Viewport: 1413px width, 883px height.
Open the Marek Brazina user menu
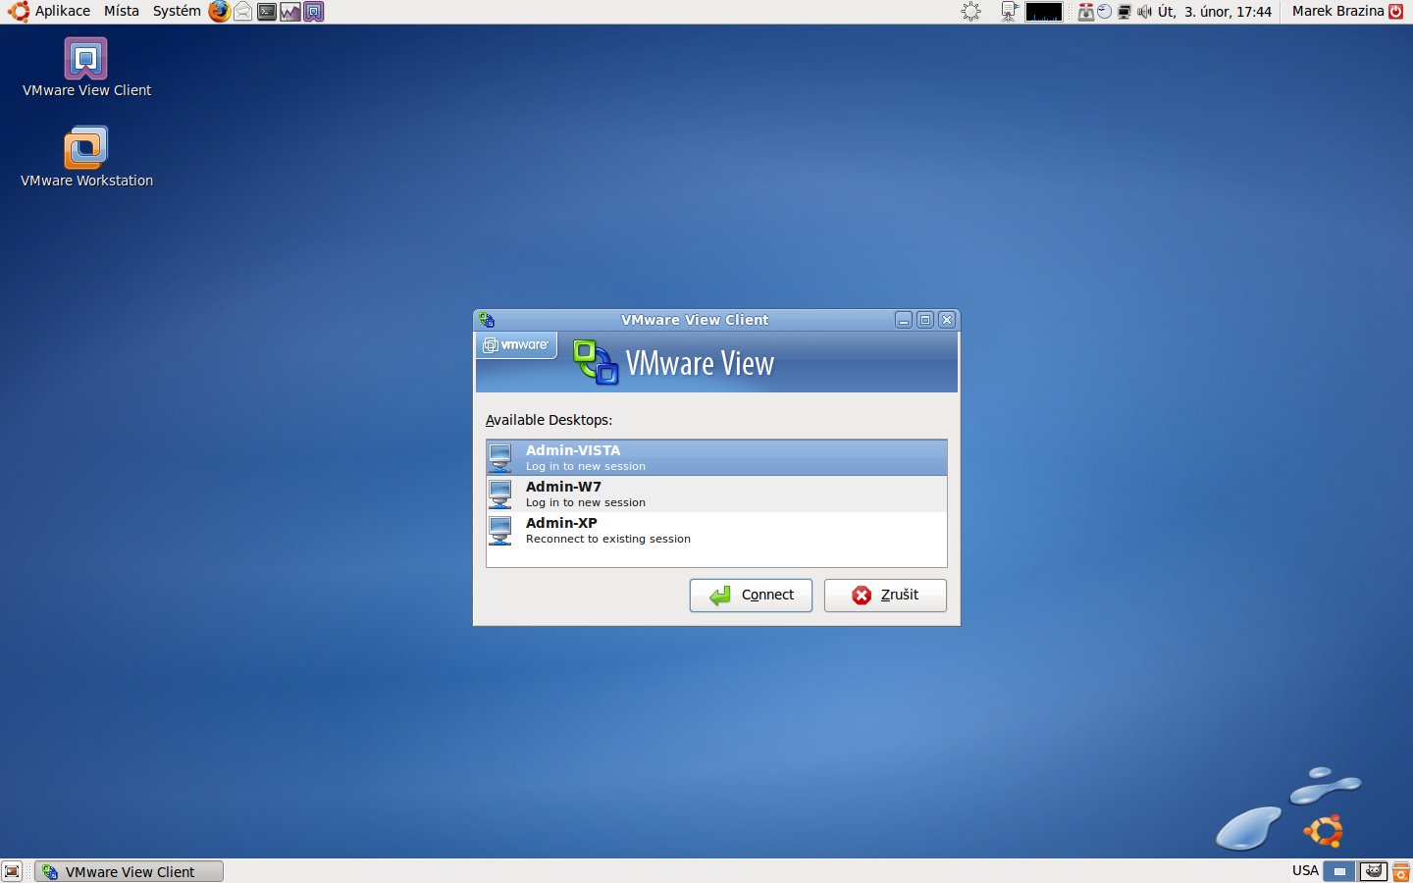tap(1338, 11)
